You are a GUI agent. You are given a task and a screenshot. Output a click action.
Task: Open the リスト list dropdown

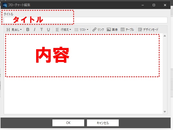tap(81, 30)
